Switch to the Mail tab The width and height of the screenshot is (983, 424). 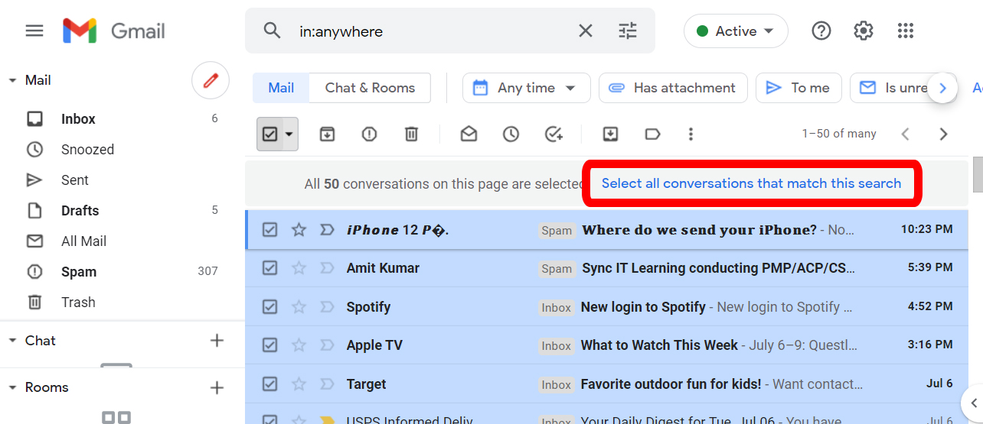pyautogui.click(x=281, y=88)
